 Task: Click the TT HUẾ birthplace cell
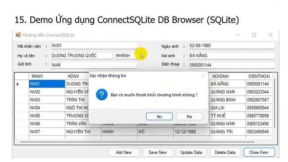point(228,116)
